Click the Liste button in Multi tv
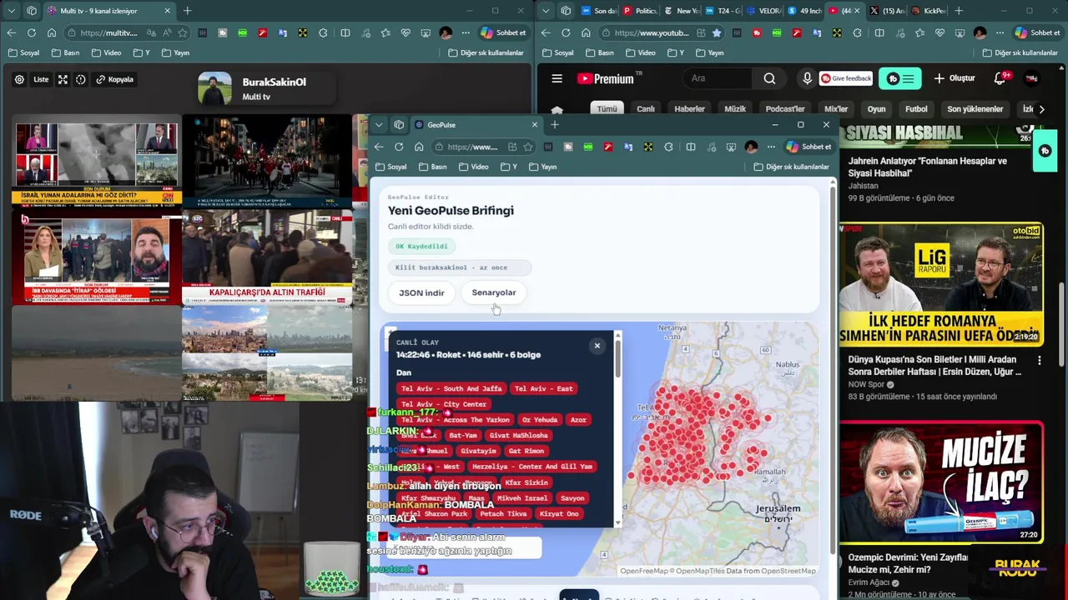Image resolution: width=1068 pixels, height=600 pixels. (x=41, y=79)
